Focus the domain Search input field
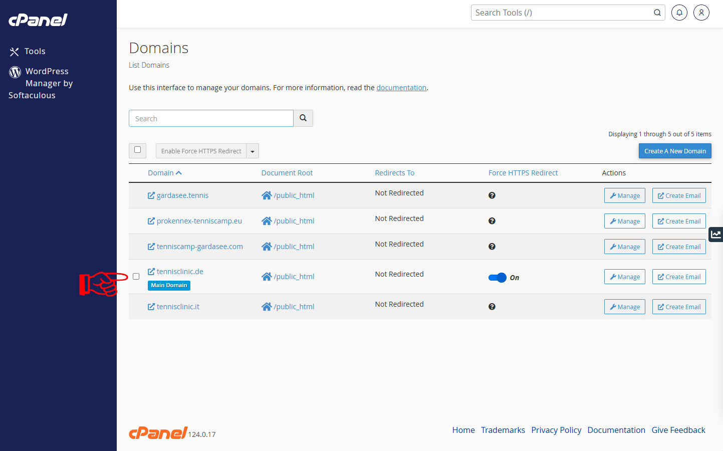723x451 pixels. (x=211, y=119)
